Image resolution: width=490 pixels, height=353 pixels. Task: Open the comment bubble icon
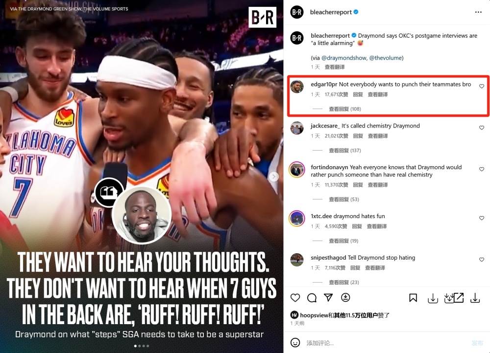(x=312, y=298)
